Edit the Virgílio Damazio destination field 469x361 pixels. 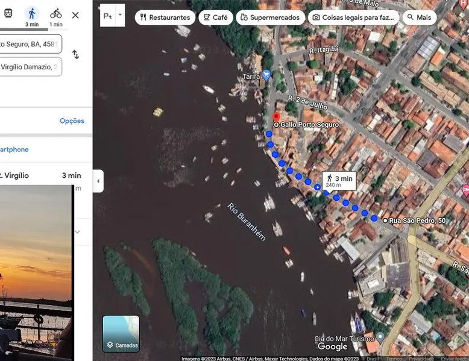coord(29,67)
